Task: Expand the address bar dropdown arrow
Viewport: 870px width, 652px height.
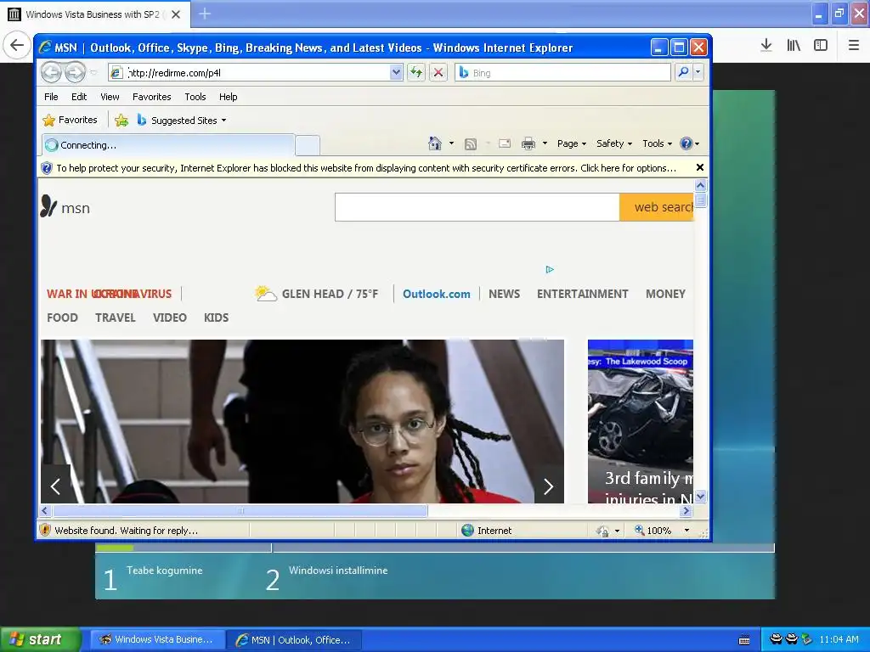Action: click(x=396, y=72)
